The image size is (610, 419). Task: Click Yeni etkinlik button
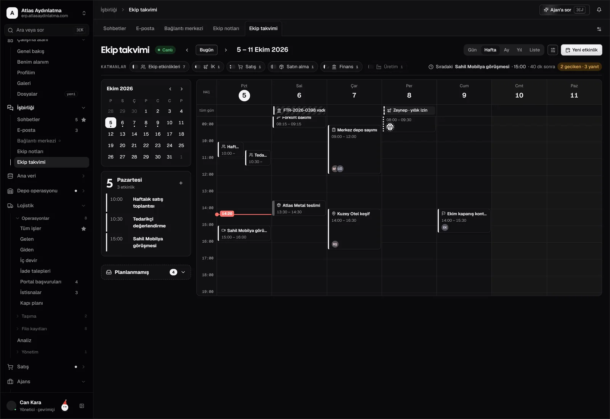pyautogui.click(x=581, y=50)
